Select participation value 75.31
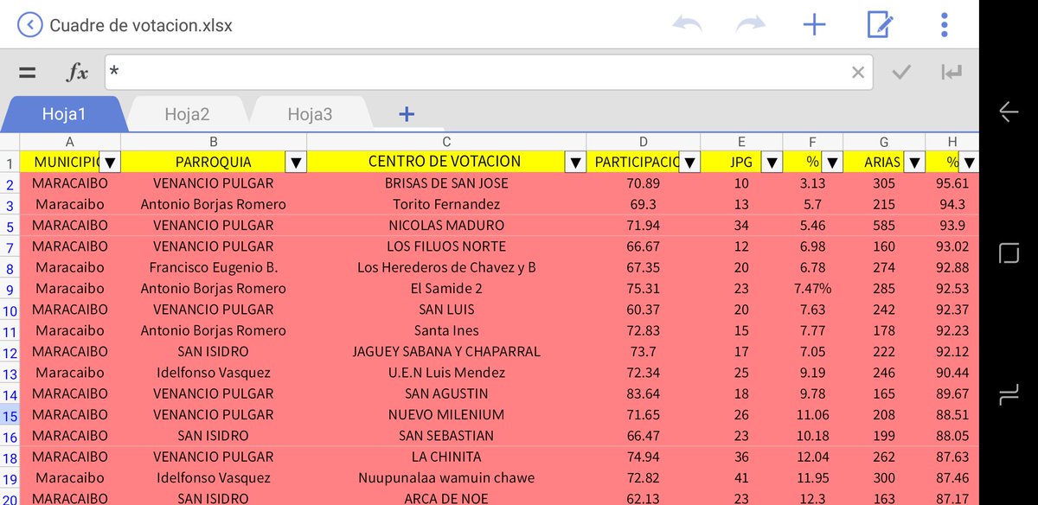Image resolution: width=1038 pixels, height=505 pixels. [x=644, y=289]
